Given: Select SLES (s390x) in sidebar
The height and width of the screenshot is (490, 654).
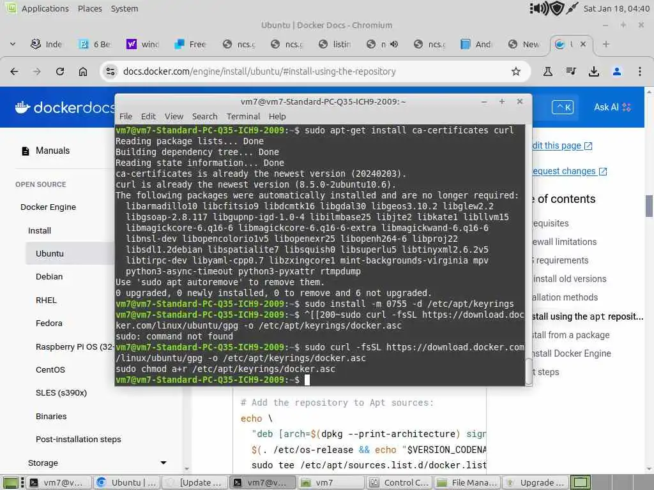Looking at the screenshot, I should [x=61, y=393].
